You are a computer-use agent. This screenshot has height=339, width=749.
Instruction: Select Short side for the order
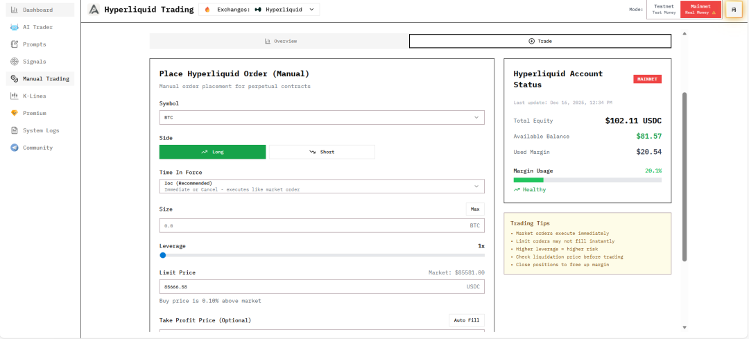322,152
